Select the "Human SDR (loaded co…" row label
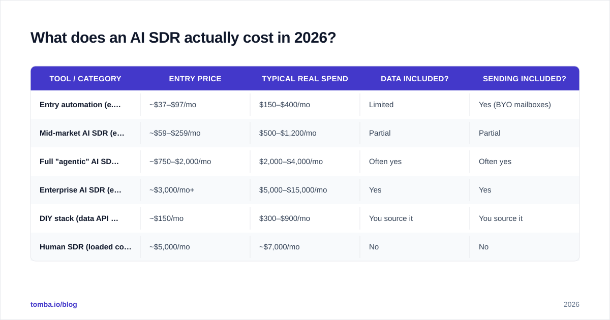Screen dimensions: 610x320 click(x=85, y=247)
